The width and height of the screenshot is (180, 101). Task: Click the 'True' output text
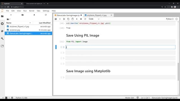68,28
